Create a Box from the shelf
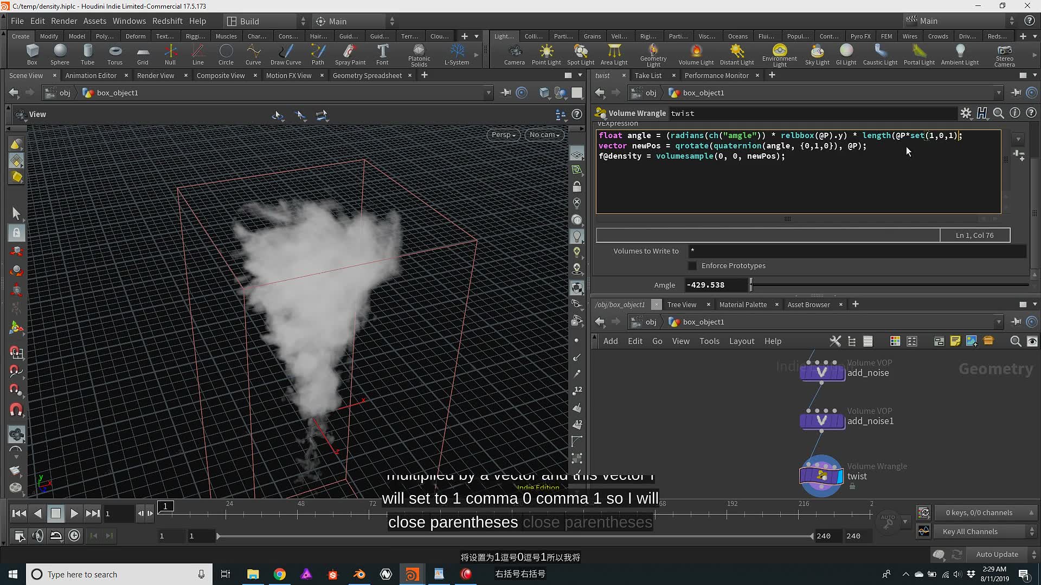1041x585 pixels. (x=32, y=55)
